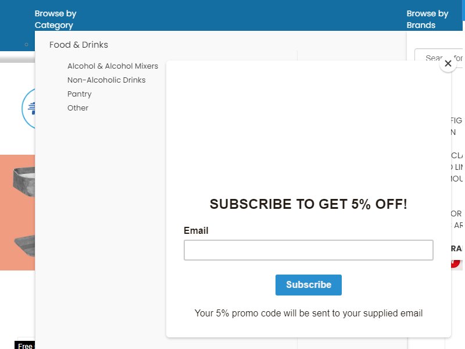
Task: Click the orange product banner image
Action: tap(17, 212)
